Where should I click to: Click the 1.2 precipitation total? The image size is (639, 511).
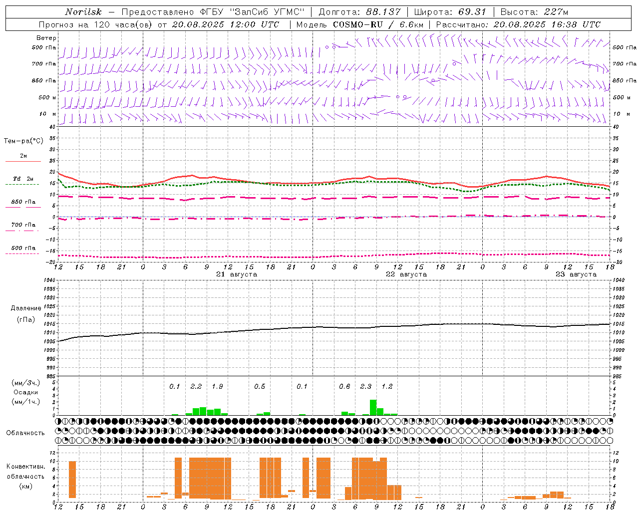[387, 387]
